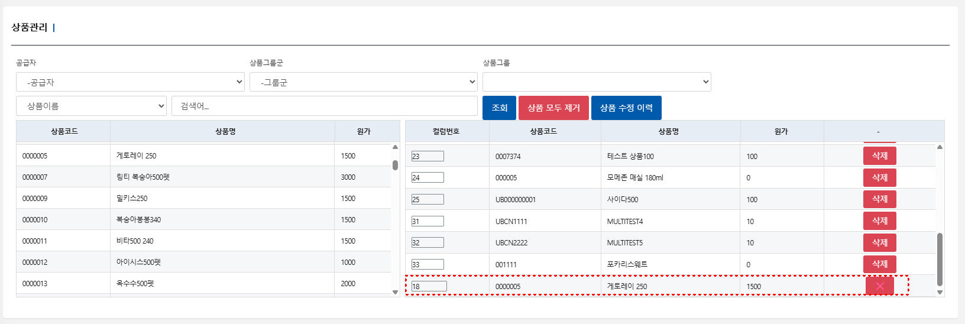The width and height of the screenshot is (965, 324).
Task: Click right table scrollbar down arrow
Action: [940, 292]
